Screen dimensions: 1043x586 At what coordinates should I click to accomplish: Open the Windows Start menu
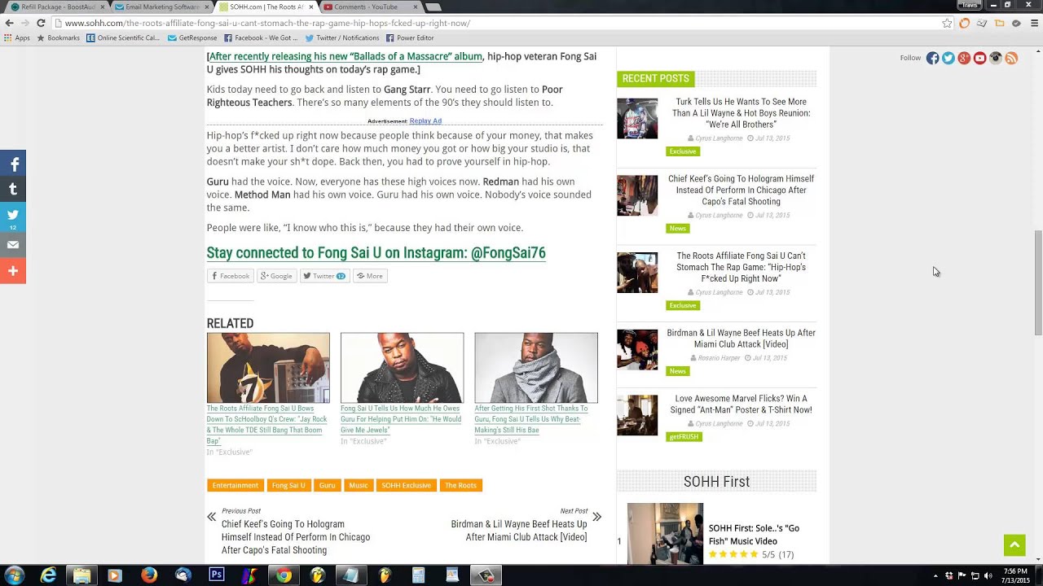(14, 575)
